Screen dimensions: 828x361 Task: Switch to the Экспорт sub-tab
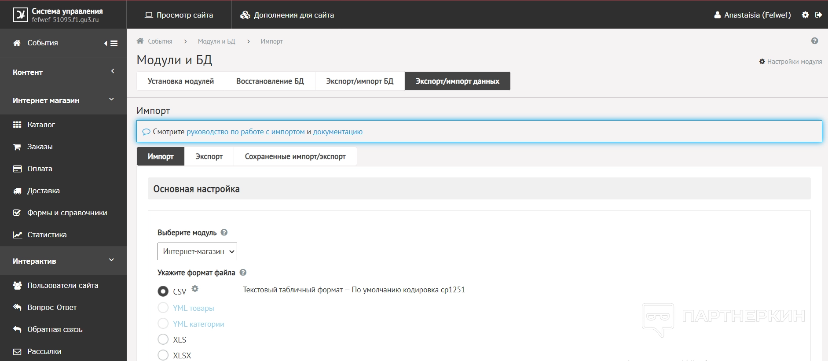(209, 156)
